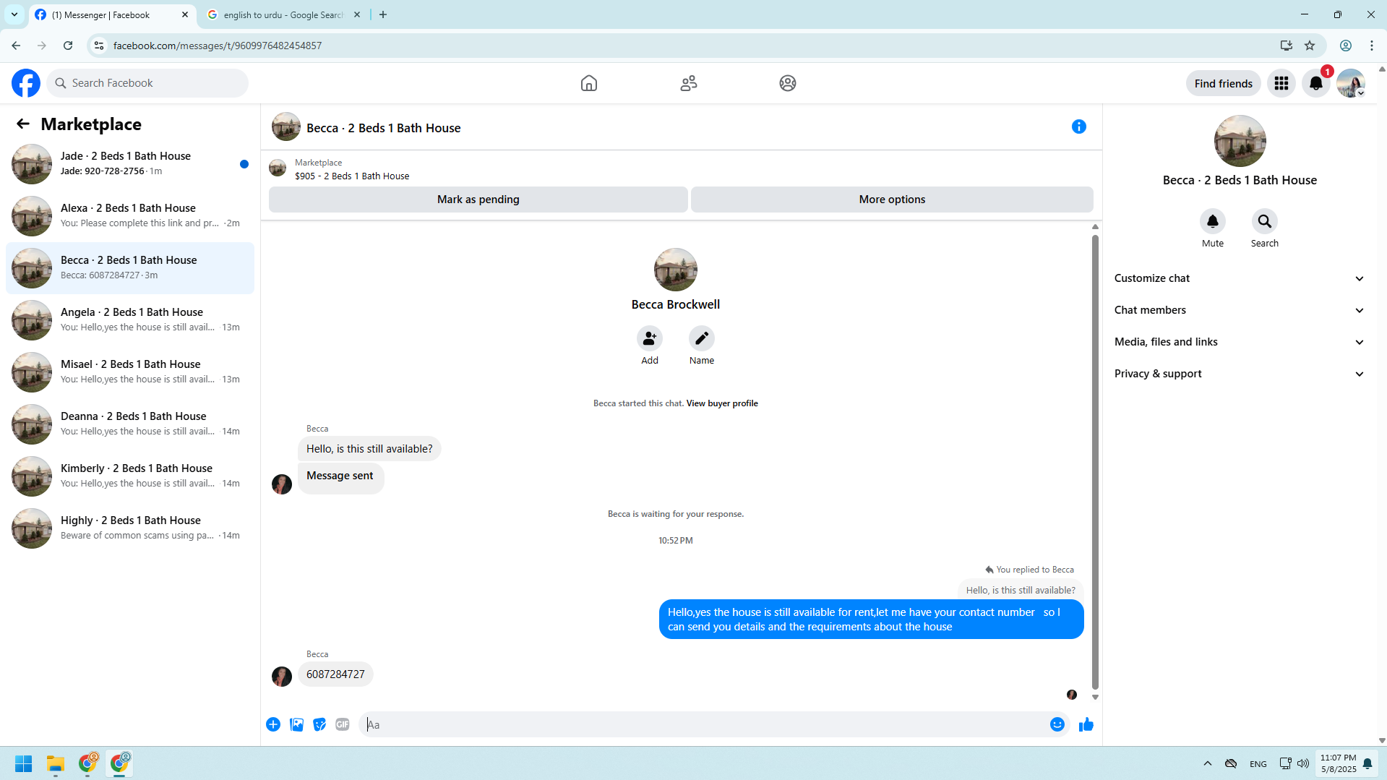Open Kimberly 2 Beds 1 Bath House chat

coord(130,476)
